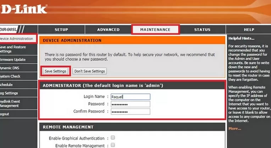This screenshot has height=148, width=271.
Task: Click Don't Save Settings button
Action: click(x=89, y=71)
